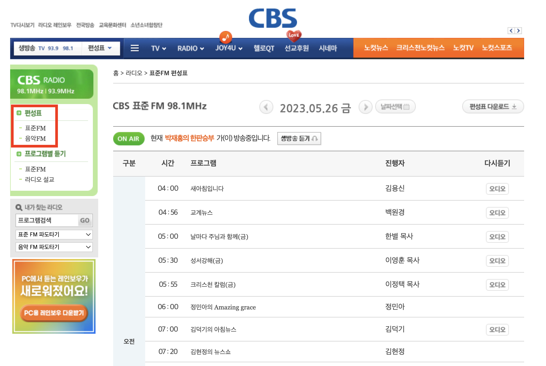This screenshot has height=366, width=546.
Task: Click 라디오 in breadcrumb
Action: (x=134, y=73)
